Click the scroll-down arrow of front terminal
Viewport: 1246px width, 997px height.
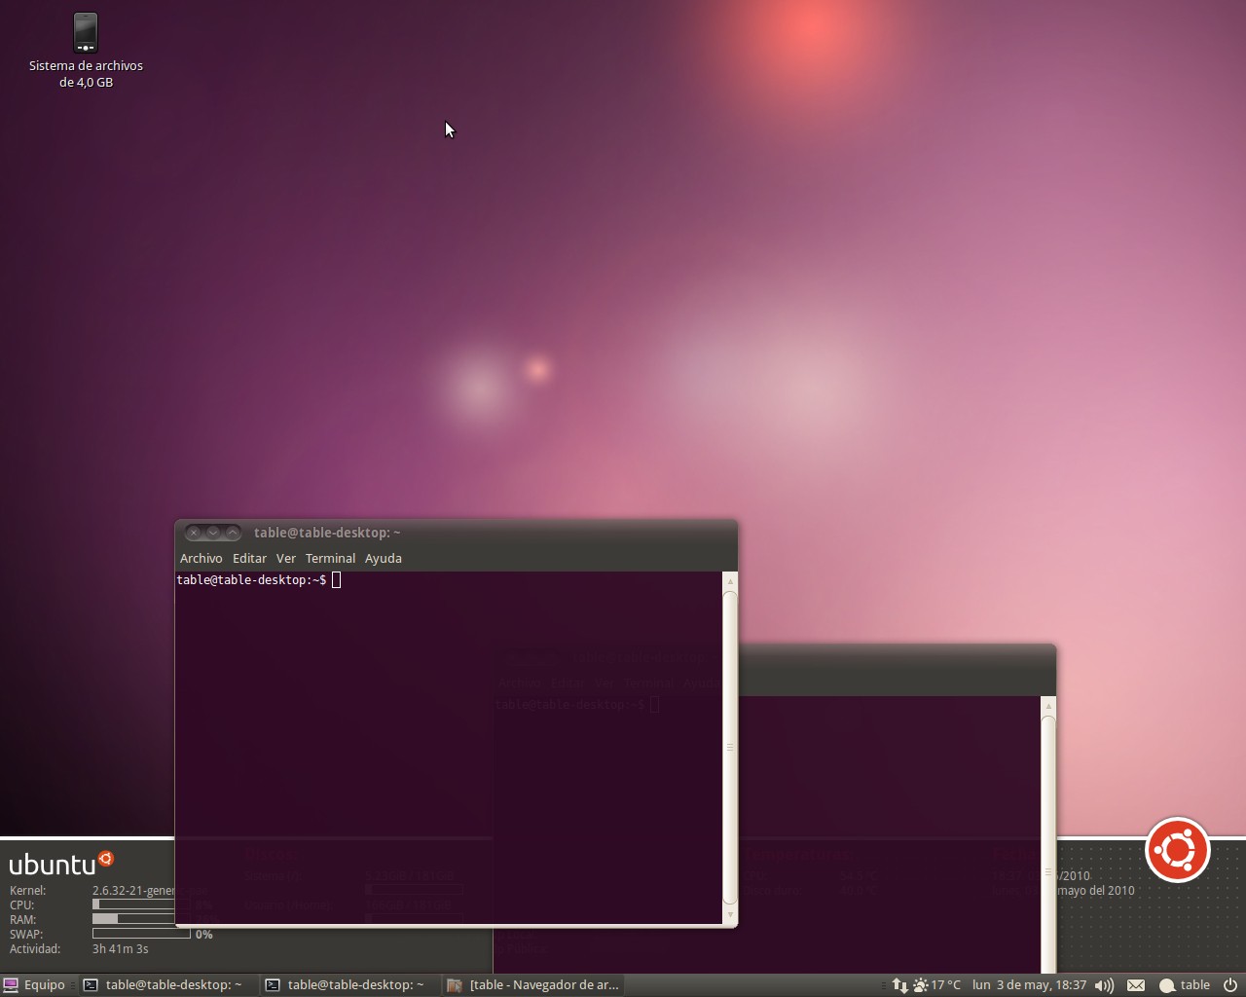pyautogui.click(x=729, y=914)
